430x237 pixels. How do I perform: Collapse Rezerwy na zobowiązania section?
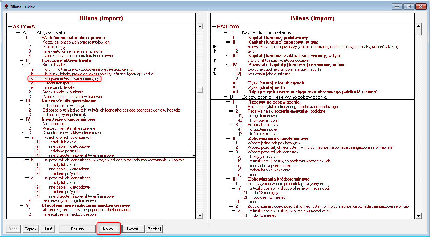(x=228, y=102)
